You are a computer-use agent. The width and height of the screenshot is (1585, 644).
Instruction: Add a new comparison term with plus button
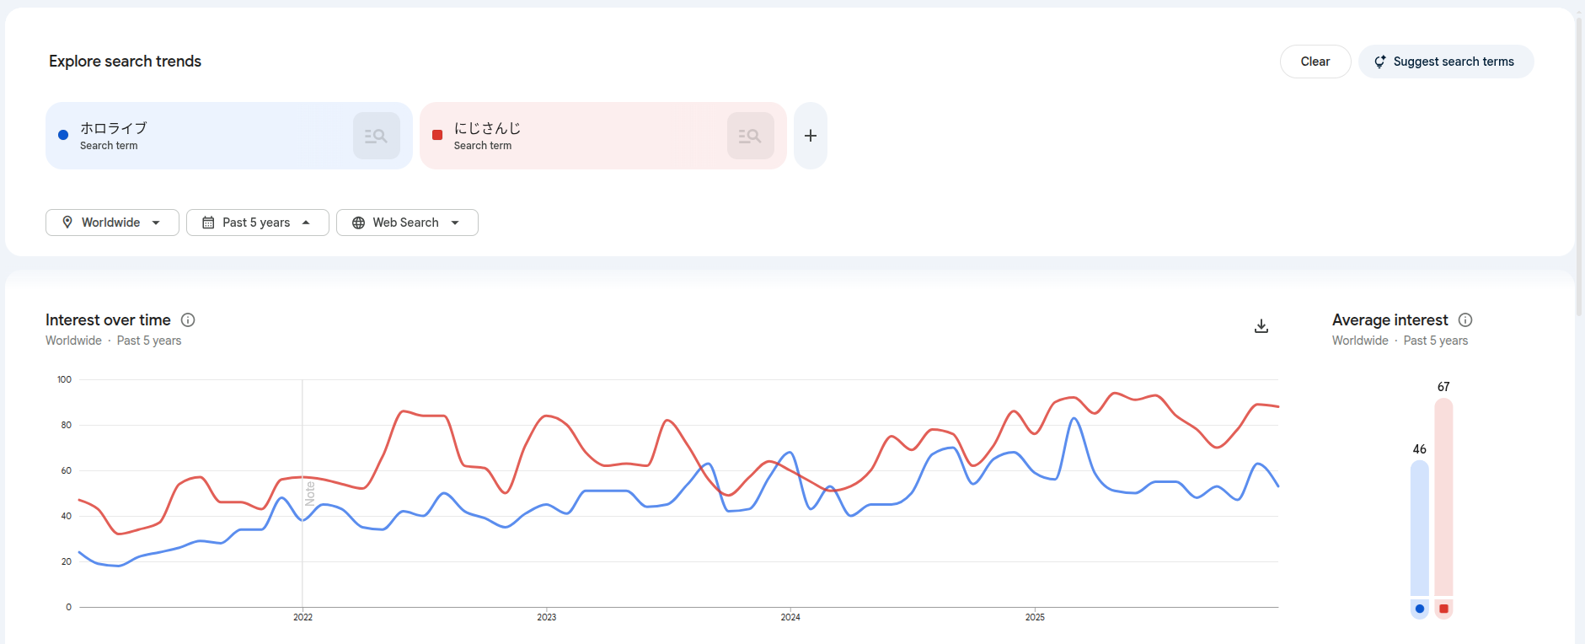tap(811, 136)
